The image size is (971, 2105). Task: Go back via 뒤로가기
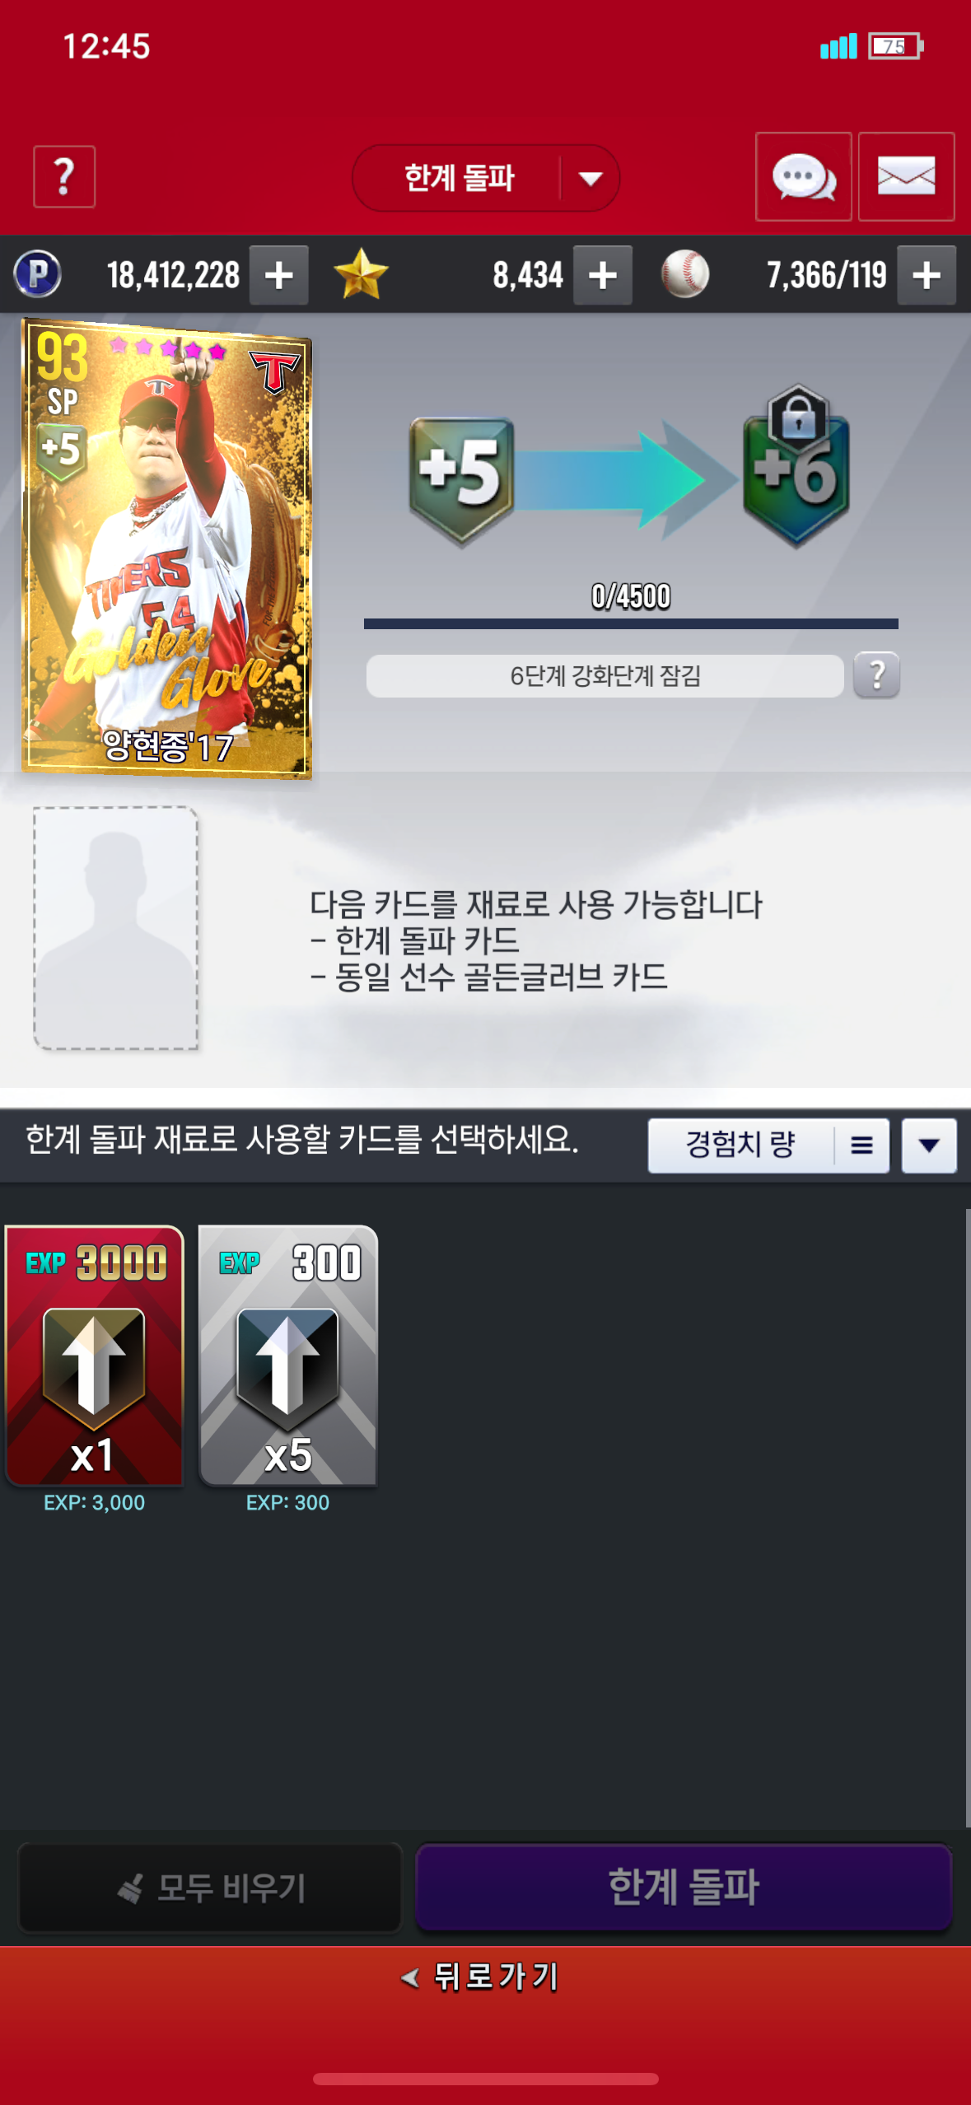tap(481, 1977)
